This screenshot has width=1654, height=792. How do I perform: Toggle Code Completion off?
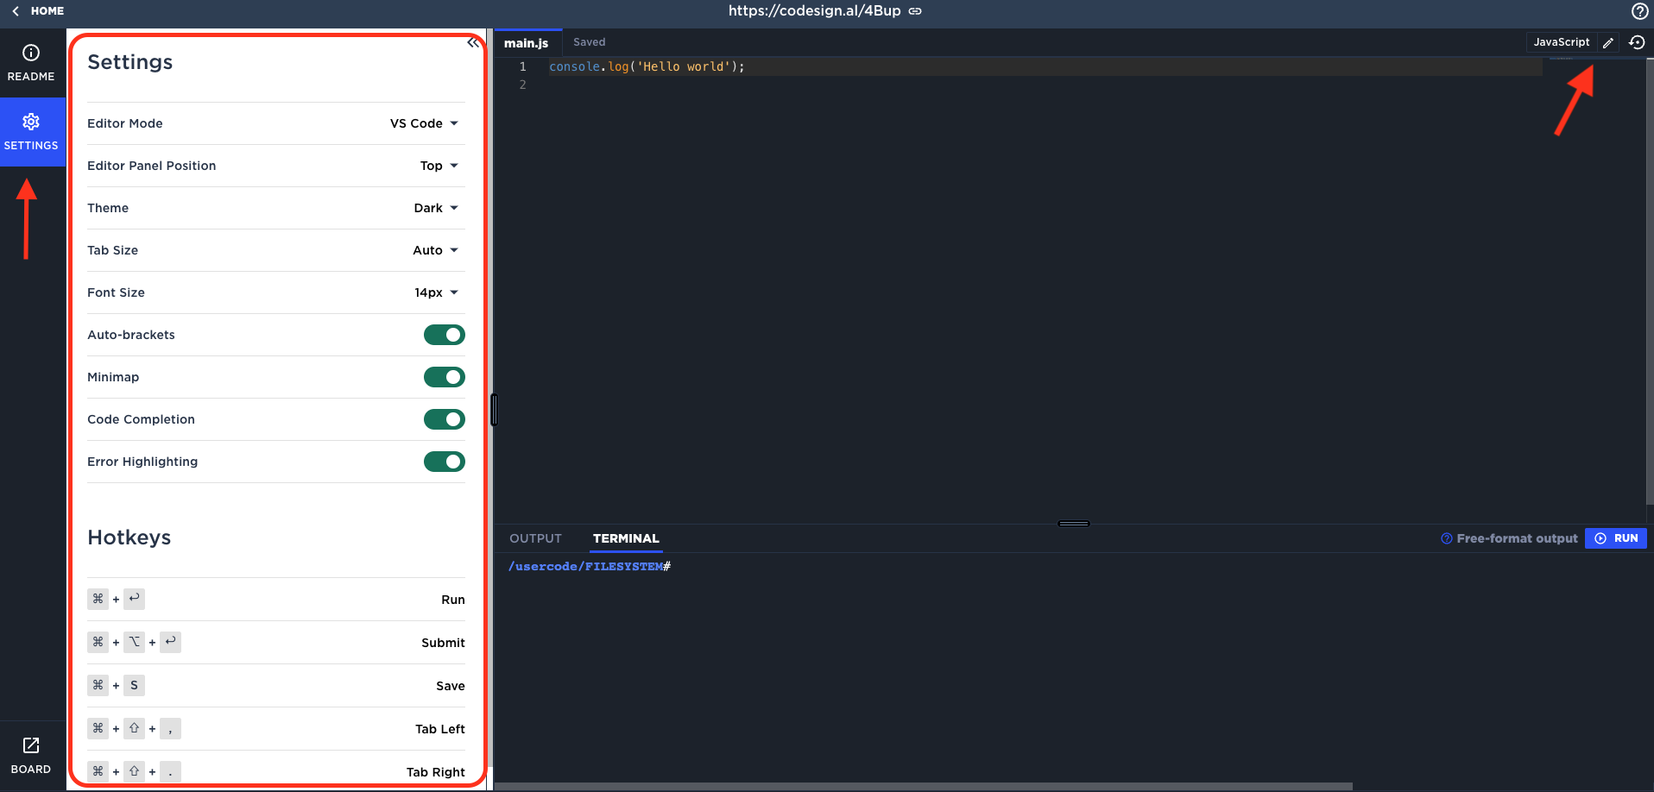pos(445,419)
